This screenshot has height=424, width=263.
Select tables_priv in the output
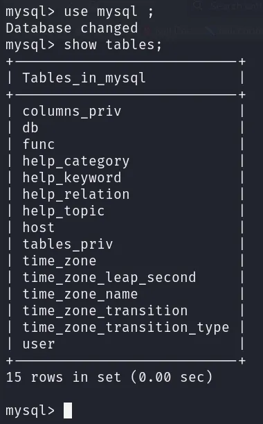tap(68, 245)
